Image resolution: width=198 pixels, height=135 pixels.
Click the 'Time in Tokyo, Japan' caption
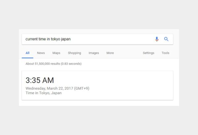pos(44,93)
